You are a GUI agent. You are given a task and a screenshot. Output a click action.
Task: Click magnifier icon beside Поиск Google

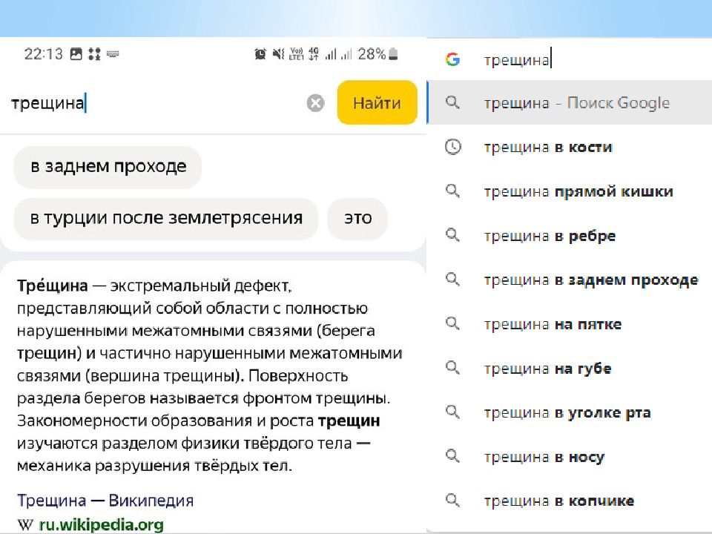click(x=452, y=102)
